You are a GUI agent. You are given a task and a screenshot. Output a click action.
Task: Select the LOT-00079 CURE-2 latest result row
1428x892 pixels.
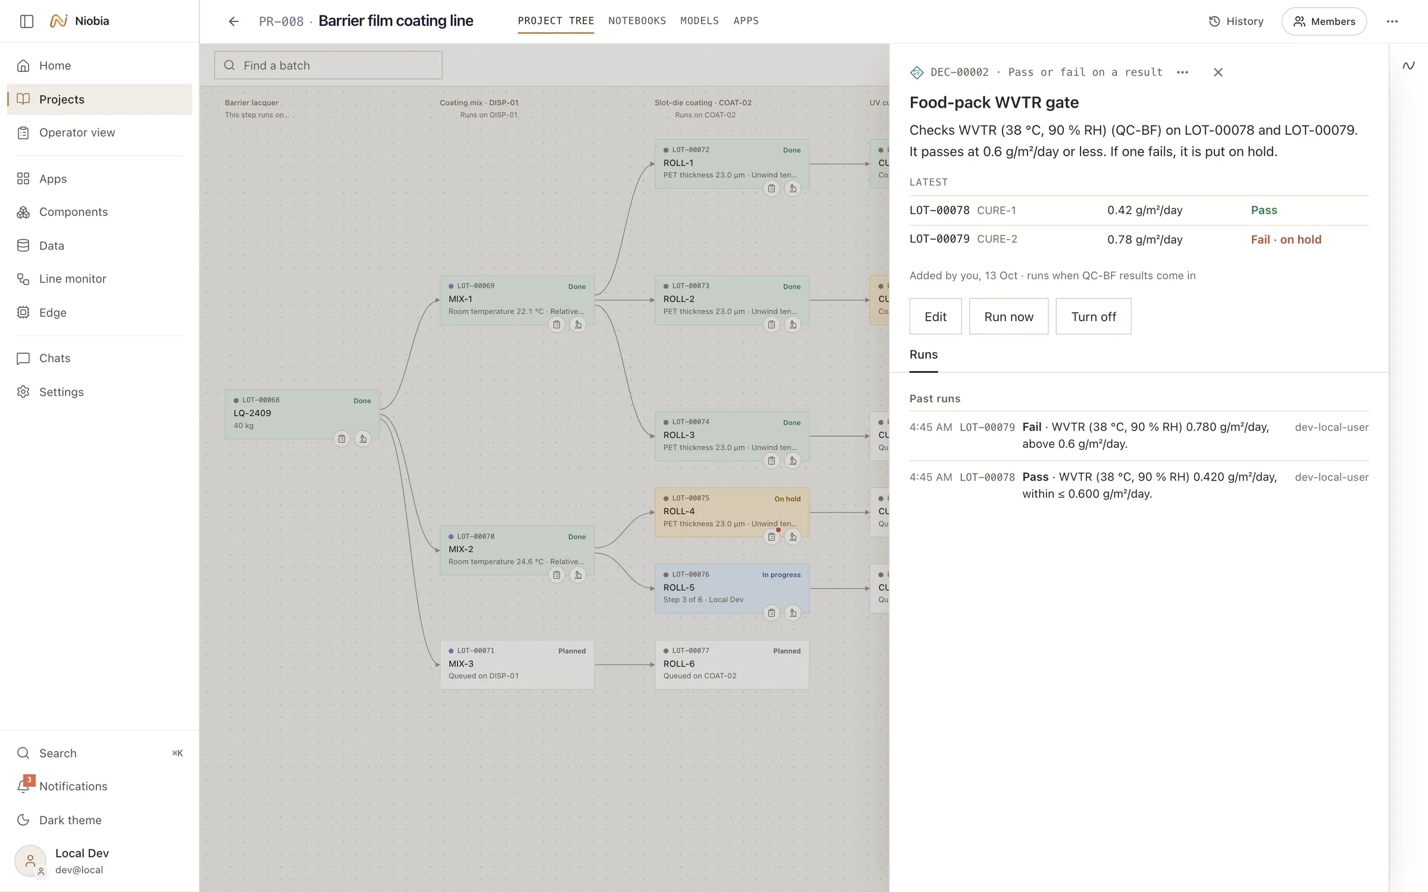[1139, 240]
